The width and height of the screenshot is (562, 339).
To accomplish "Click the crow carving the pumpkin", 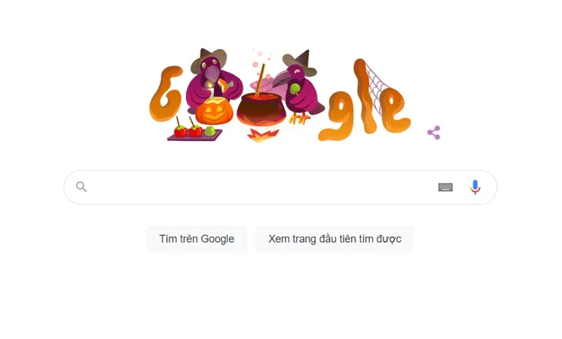I will click(212, 79).
